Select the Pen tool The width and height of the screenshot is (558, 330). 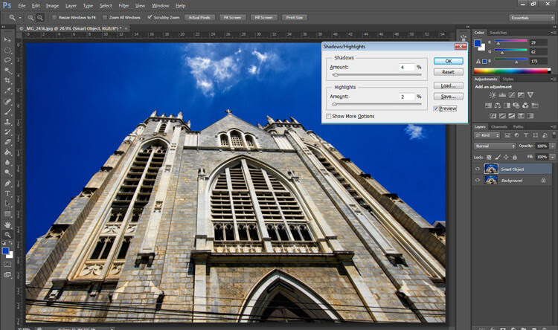tap(7, 184)
